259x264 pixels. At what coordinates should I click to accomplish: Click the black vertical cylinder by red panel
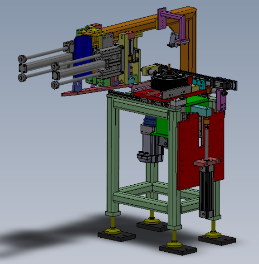pos(206,192)
